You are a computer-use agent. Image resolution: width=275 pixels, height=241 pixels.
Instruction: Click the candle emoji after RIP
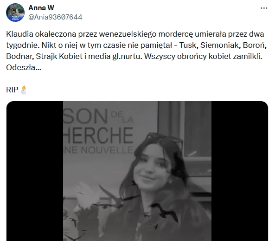click(24, 90)
